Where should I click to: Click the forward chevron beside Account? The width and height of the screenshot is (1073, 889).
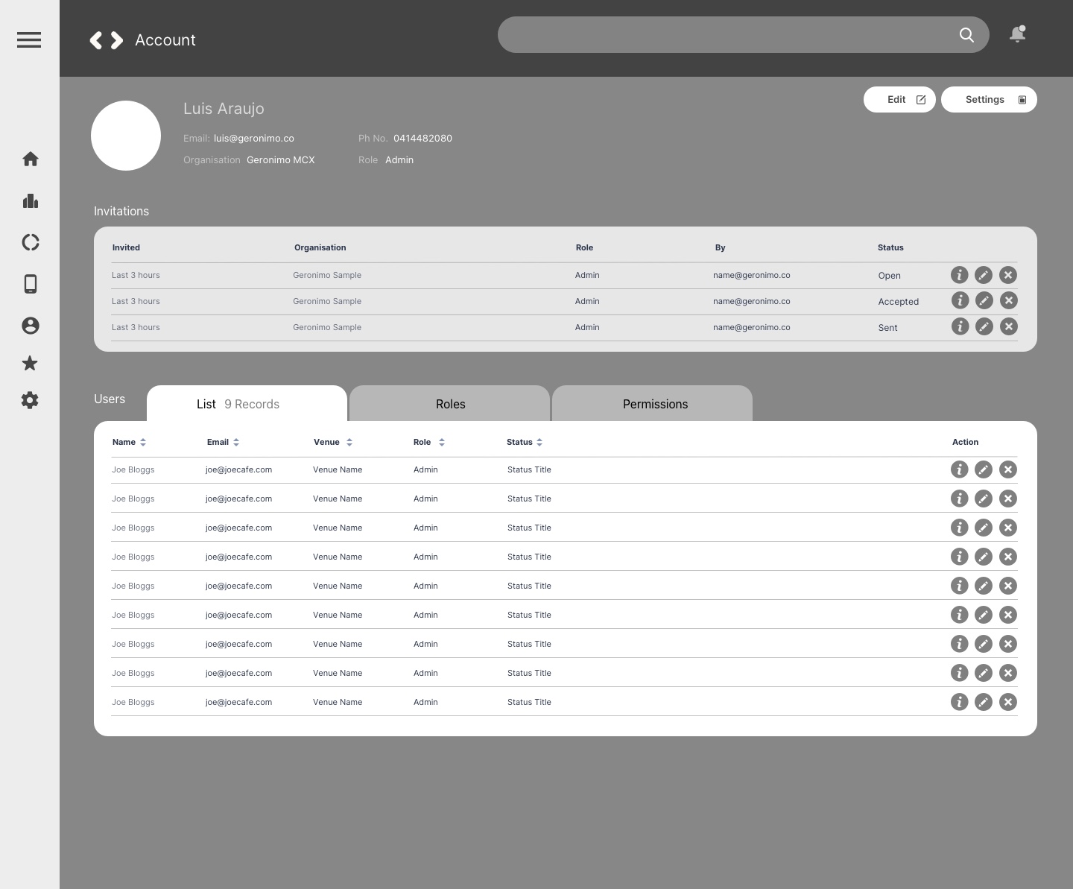pos(117,40)
